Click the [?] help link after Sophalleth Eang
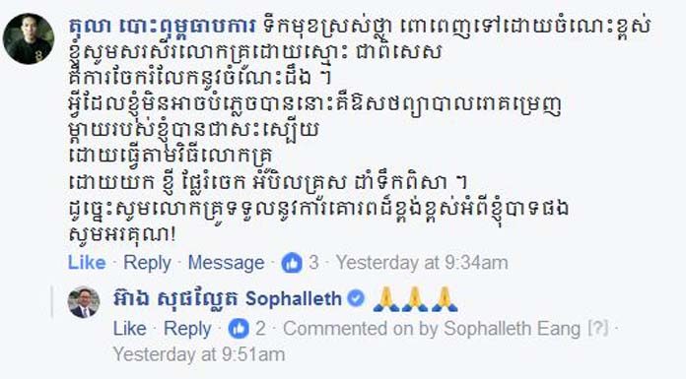The height and width of the screenshot is (379, 686). pos(598,329)
